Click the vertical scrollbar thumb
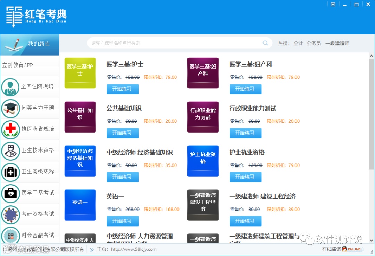This screenshot has width=375, height=256. point(372,114)
